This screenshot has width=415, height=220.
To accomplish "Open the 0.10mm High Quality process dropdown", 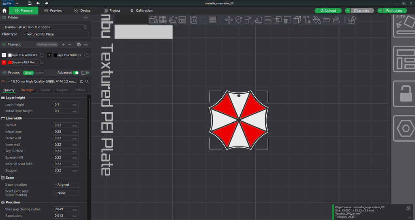I will [x=42, y=82].
